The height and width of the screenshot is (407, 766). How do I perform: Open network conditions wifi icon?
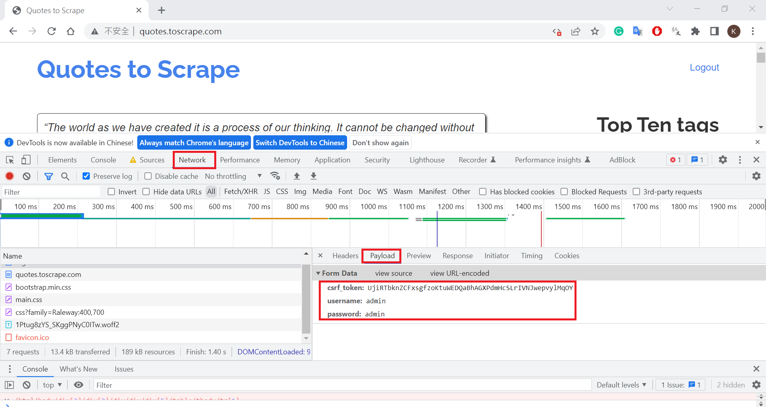pyautogui.click(x=275, y=176)
